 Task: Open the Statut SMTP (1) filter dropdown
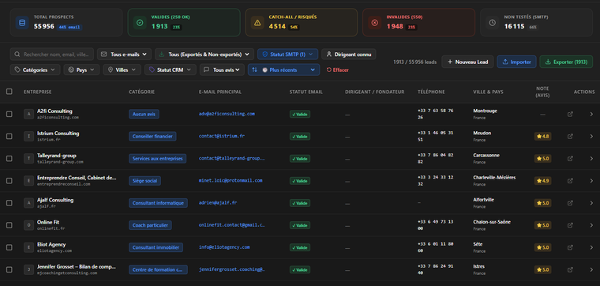[x=287, y=55]
